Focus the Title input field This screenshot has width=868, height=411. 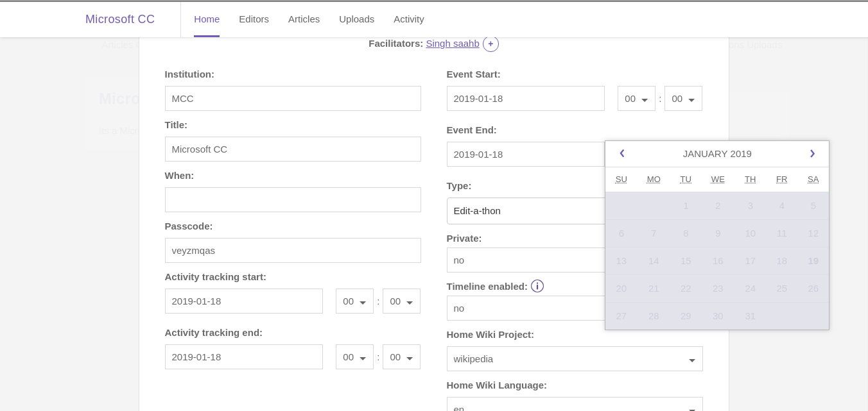pyautogui.click(x=293, y=149)
